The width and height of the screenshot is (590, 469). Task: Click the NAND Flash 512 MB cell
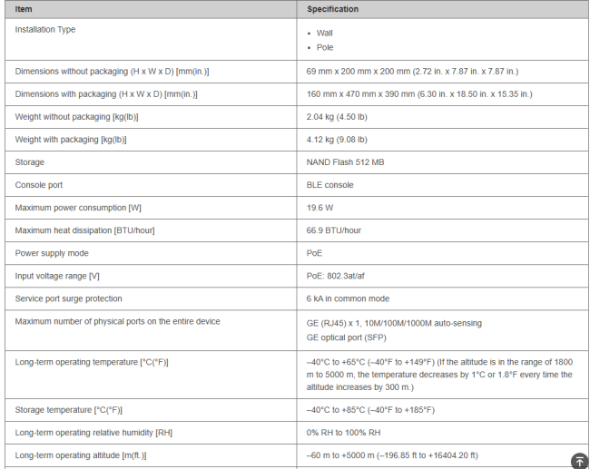(345, 162)
